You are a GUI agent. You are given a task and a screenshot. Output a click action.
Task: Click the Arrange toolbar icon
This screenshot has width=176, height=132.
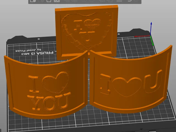tap(57, 1)
